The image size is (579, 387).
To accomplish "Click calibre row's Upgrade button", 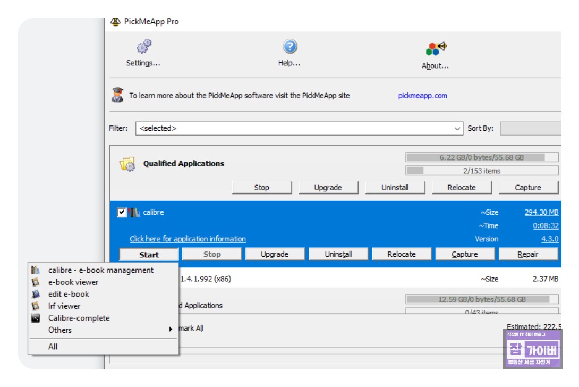I will [x=275, y=254].
